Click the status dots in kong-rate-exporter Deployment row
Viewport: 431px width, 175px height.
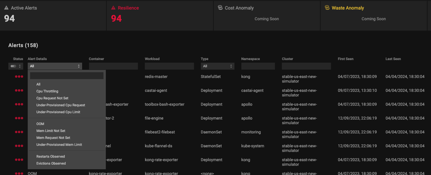[x=19, y=160]
